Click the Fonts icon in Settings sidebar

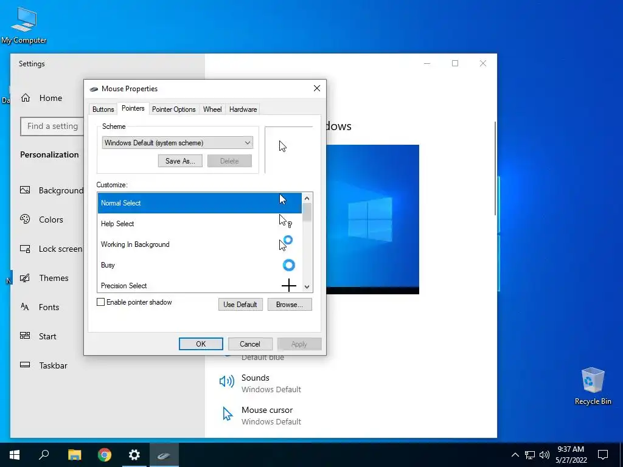(25, 306)
